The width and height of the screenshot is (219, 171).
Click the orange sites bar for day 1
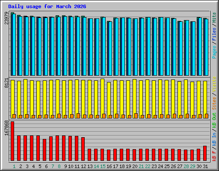14,116
